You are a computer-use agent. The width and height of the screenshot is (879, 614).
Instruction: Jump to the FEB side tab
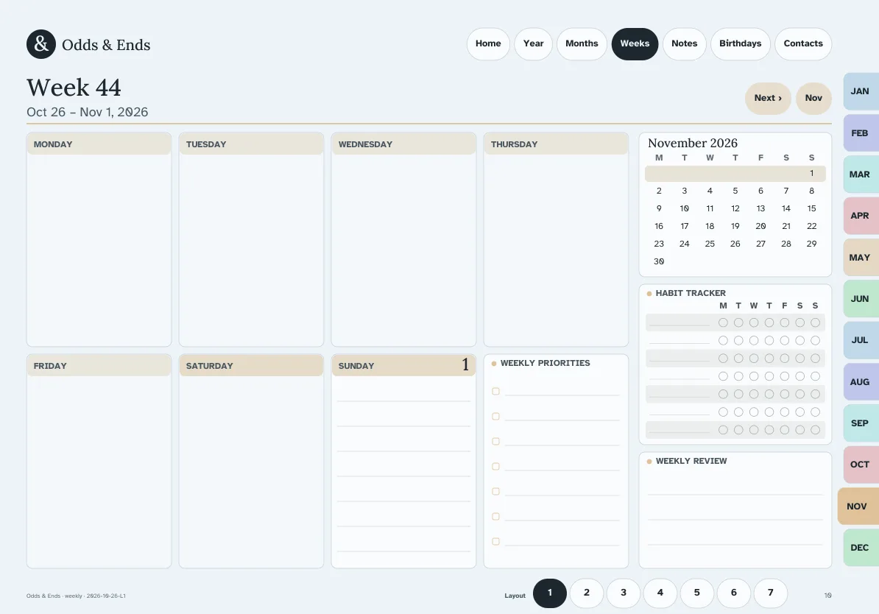click(x=861, y=133)
